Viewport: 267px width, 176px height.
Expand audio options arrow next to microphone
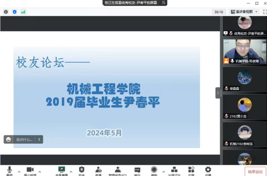click(19, 172)
